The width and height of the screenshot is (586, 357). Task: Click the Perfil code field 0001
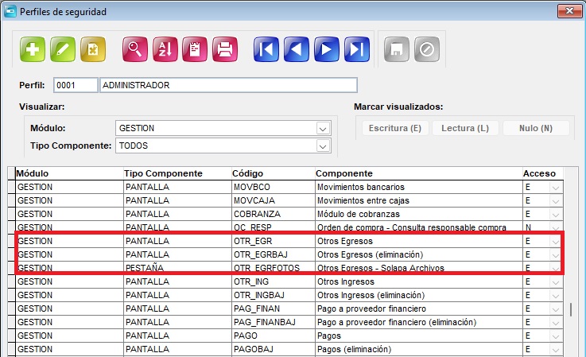(76, 85)
